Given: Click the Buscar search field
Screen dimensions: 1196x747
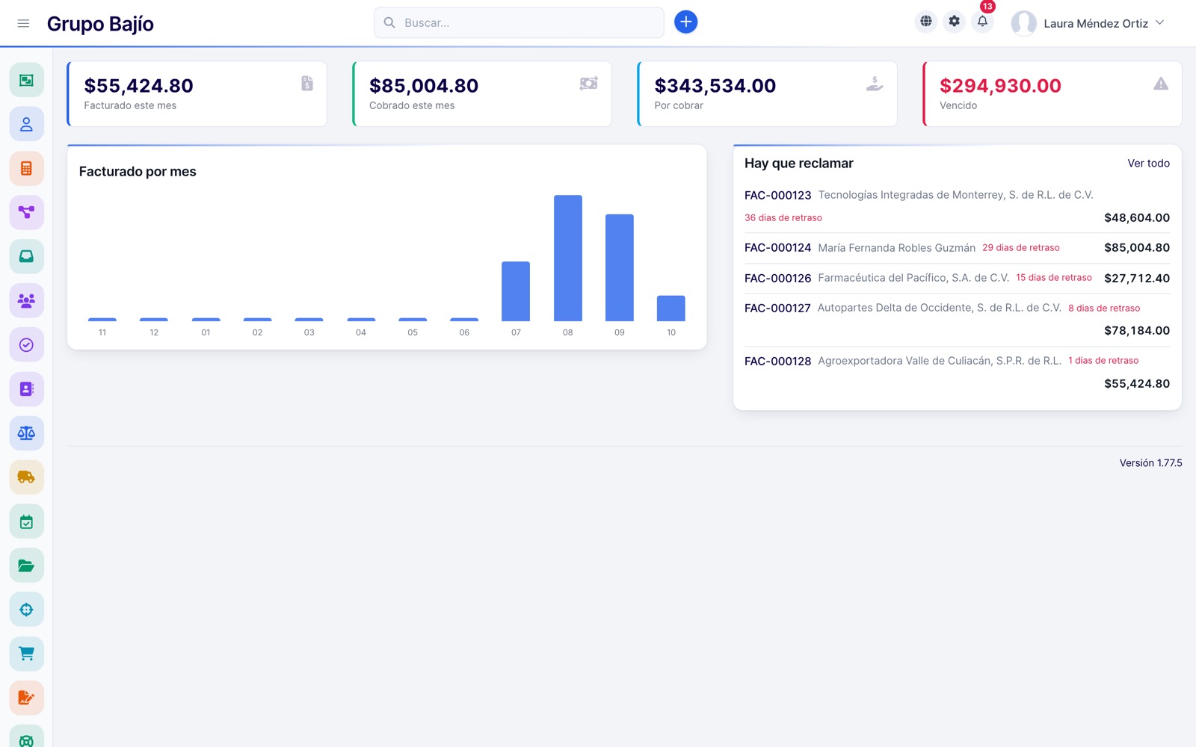Looking at the screenshot, I should click(x=519, y=22).
